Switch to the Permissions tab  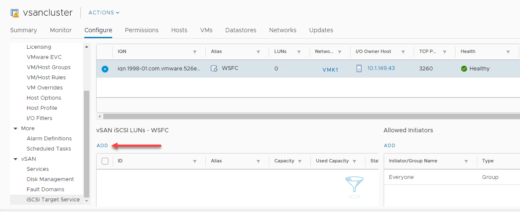pos(141,30)
